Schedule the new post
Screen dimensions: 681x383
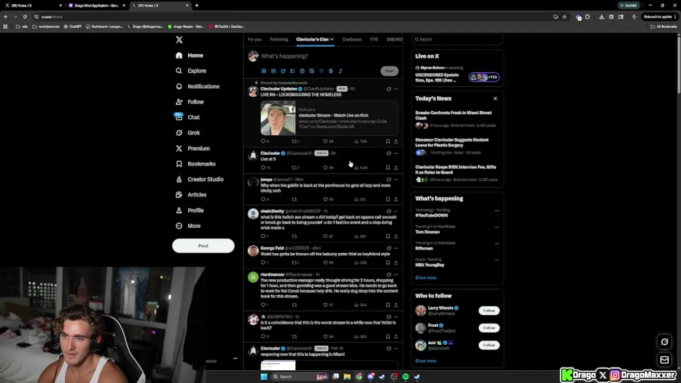pyautogui.click(x=311, y=71)
